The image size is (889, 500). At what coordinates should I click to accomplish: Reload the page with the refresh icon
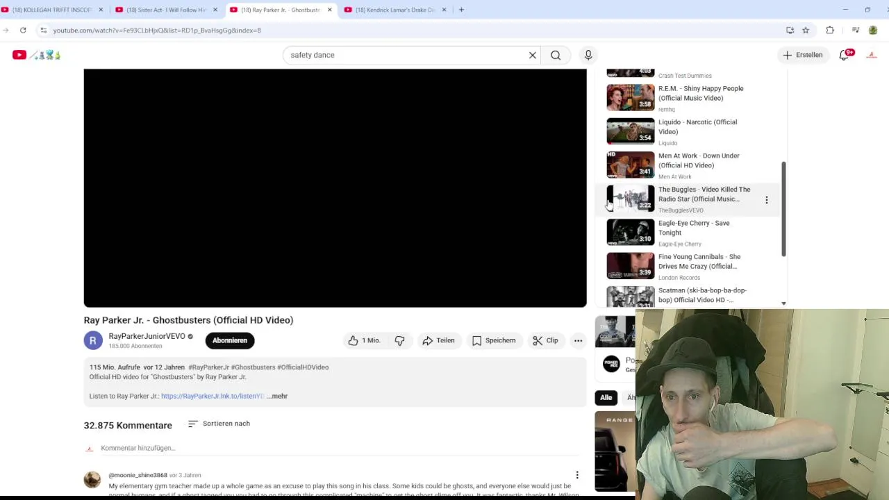(23, 30)
